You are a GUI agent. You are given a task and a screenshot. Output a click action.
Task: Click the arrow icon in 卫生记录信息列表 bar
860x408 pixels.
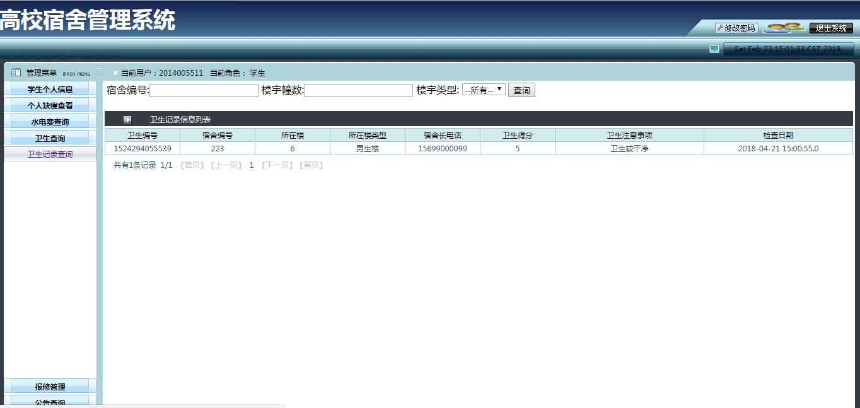tap(127, 119)
